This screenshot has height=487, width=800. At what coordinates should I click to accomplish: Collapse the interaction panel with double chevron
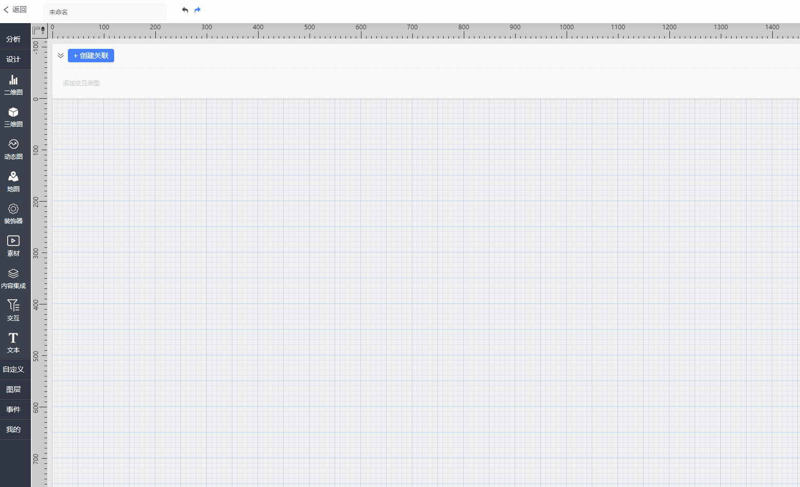tap(61, 56)
